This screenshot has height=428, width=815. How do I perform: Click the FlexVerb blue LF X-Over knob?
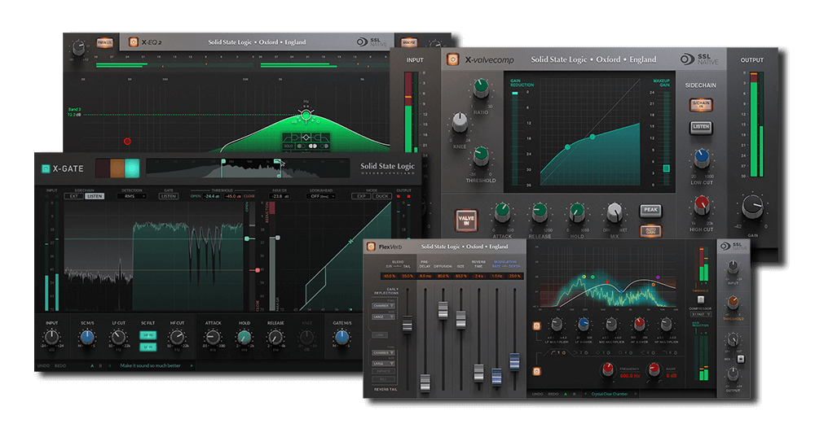pos(584,325)
